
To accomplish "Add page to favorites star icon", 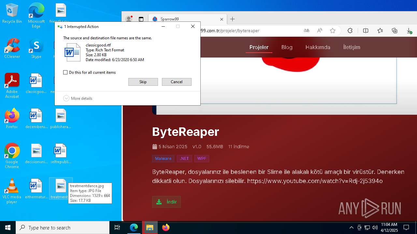I will (x=333, y=31).
